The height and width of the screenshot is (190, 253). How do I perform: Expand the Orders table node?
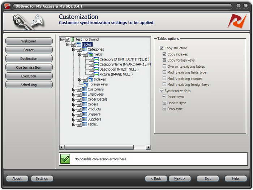tap(74, 104)
